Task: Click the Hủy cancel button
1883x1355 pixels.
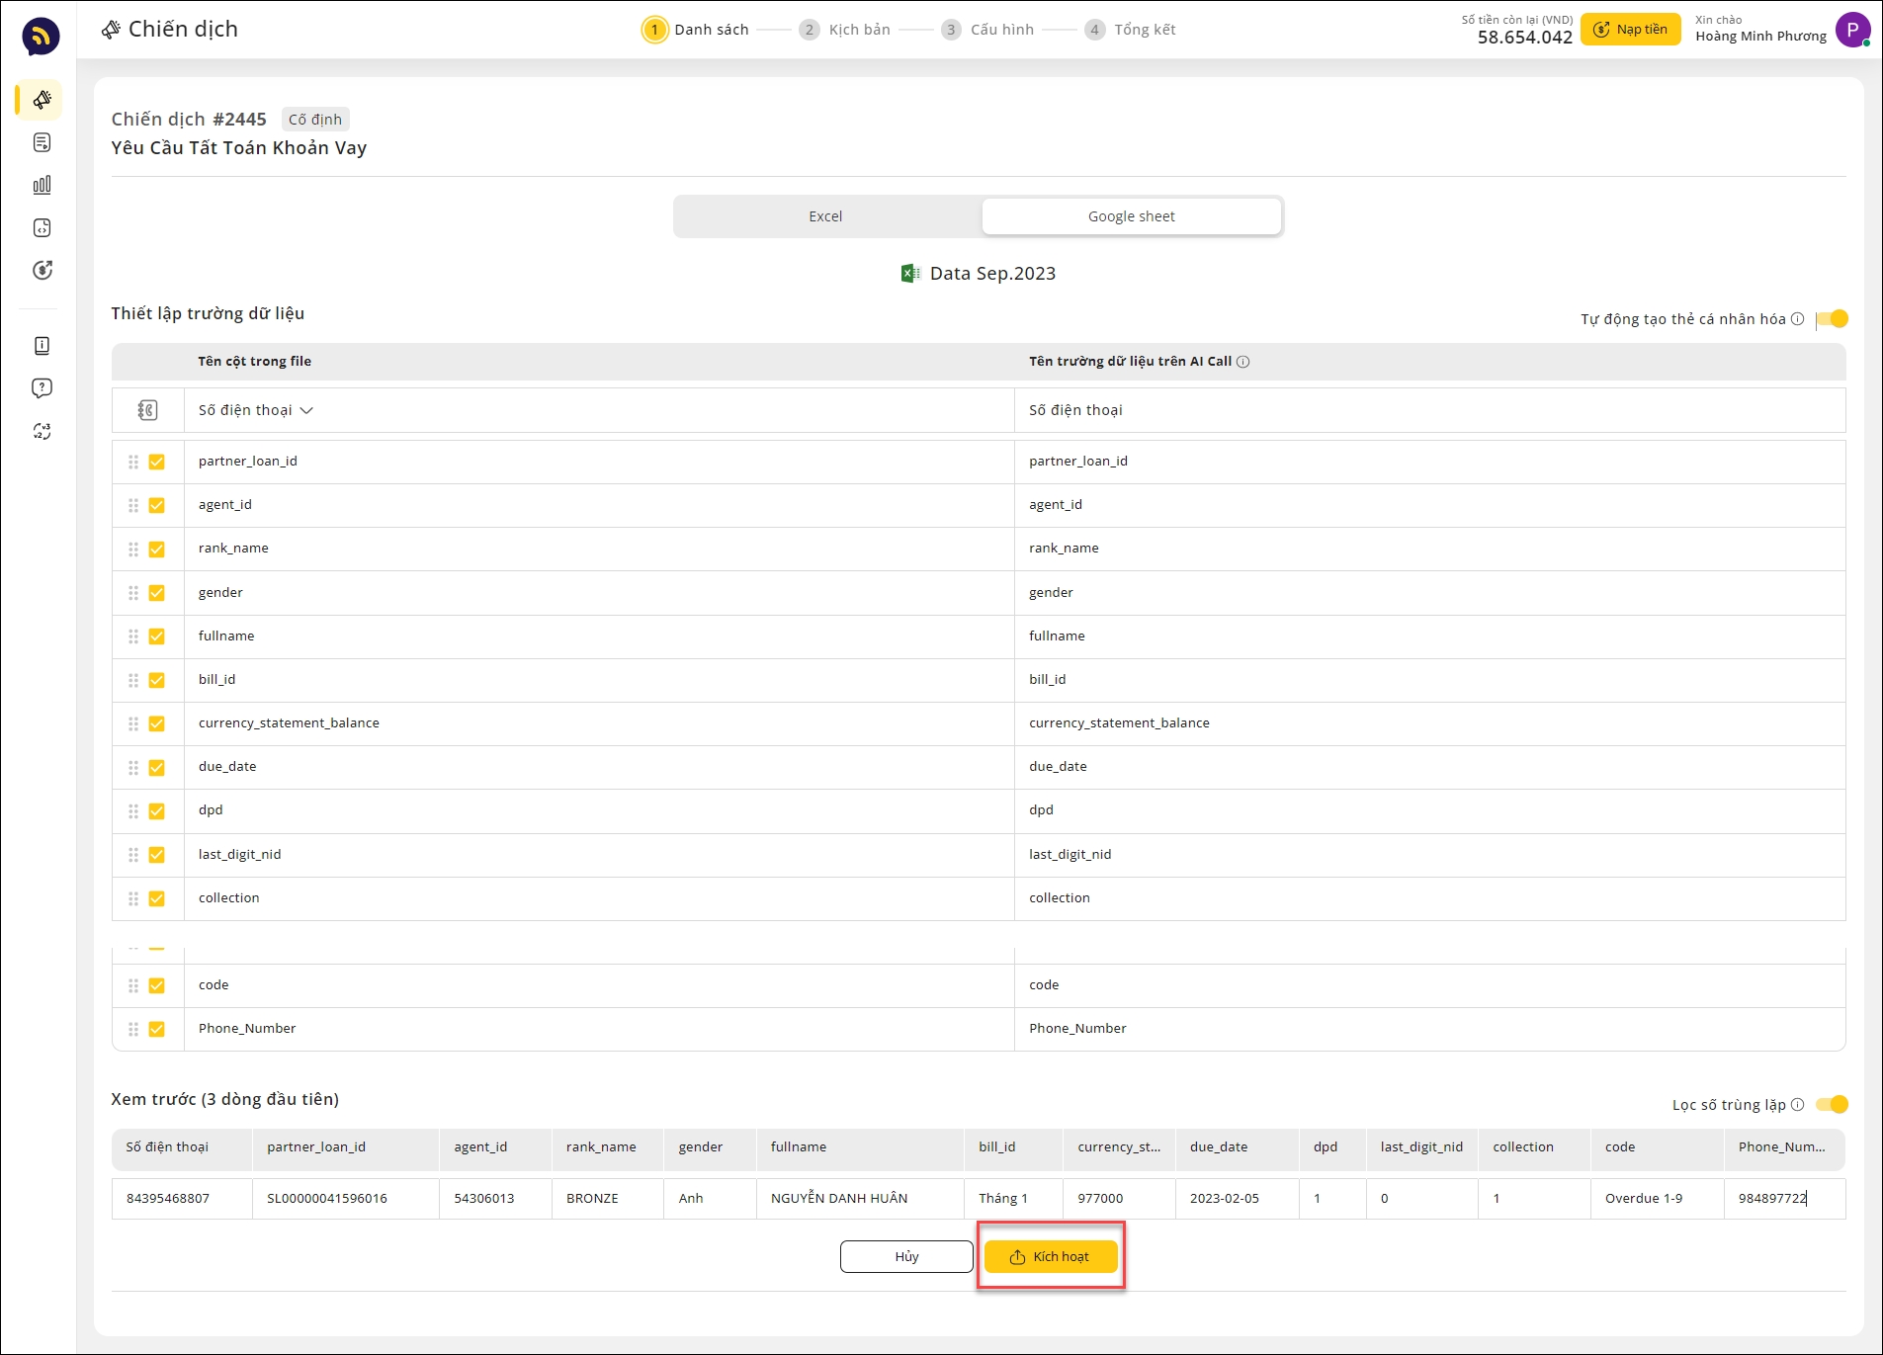Action: 906,1257
